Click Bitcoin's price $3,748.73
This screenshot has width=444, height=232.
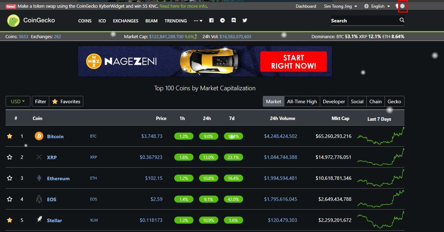tap(152, 136)
